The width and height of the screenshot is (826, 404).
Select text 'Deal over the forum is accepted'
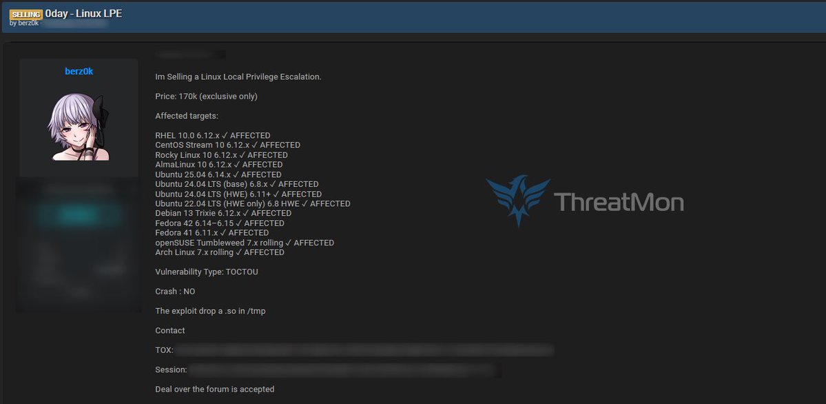click(215, 390)
